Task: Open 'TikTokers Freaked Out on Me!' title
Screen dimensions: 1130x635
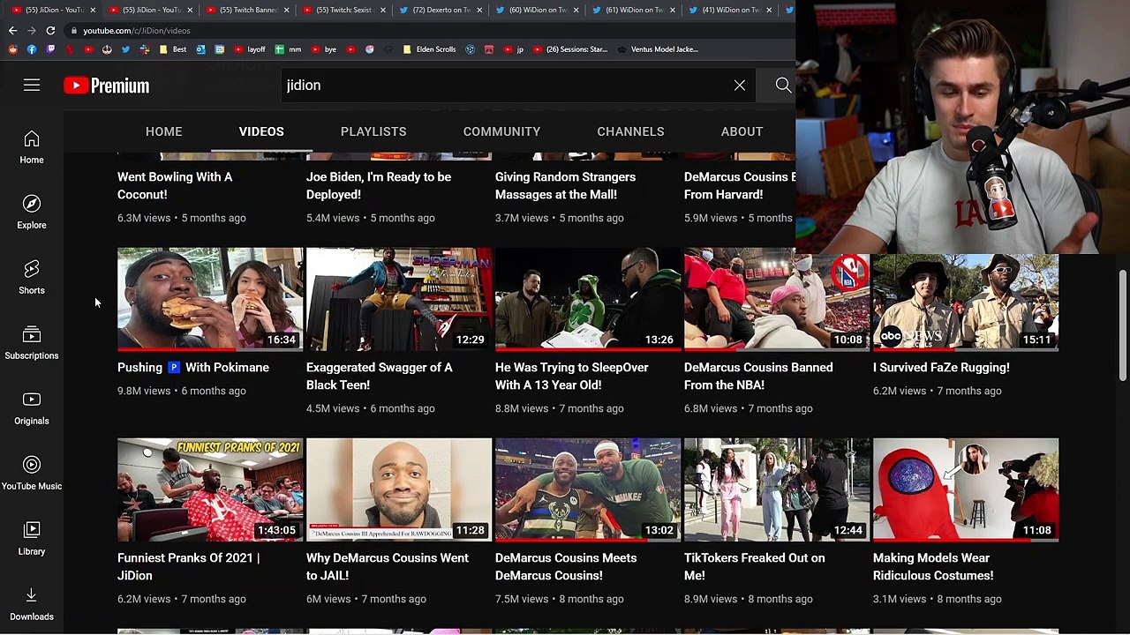Action: tap(755, 566)
